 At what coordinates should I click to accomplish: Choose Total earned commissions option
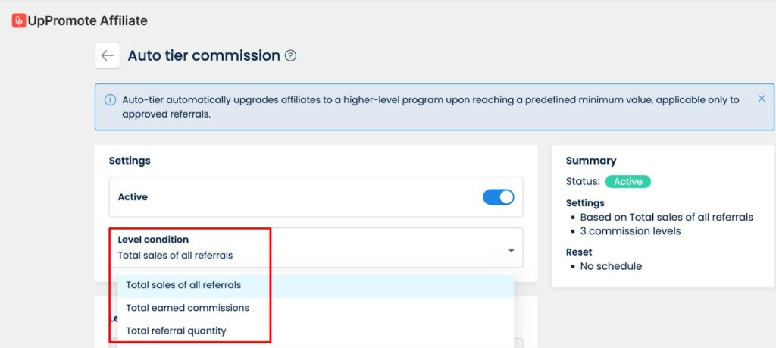point(187,308)
